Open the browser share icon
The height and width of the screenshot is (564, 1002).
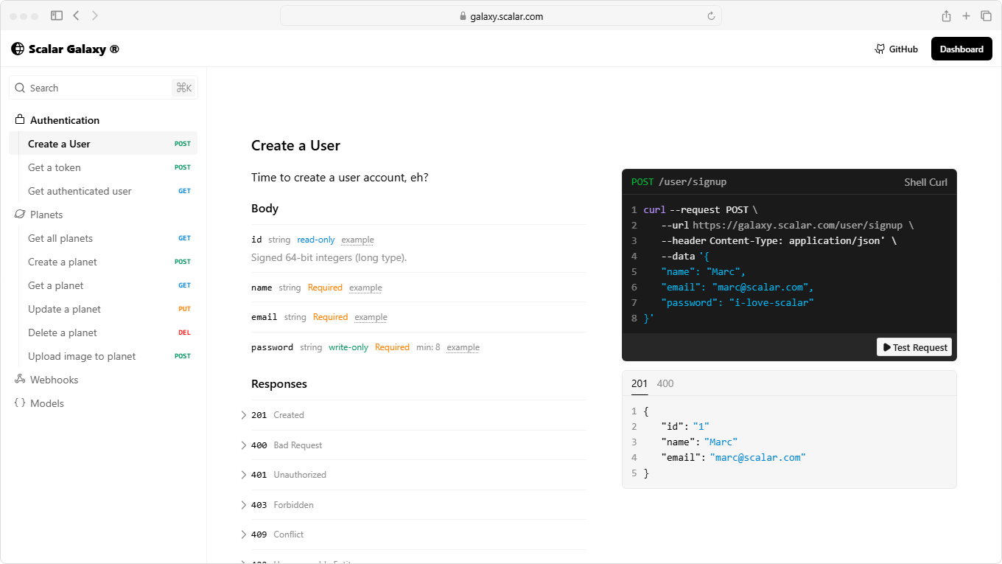pos(946,15)
